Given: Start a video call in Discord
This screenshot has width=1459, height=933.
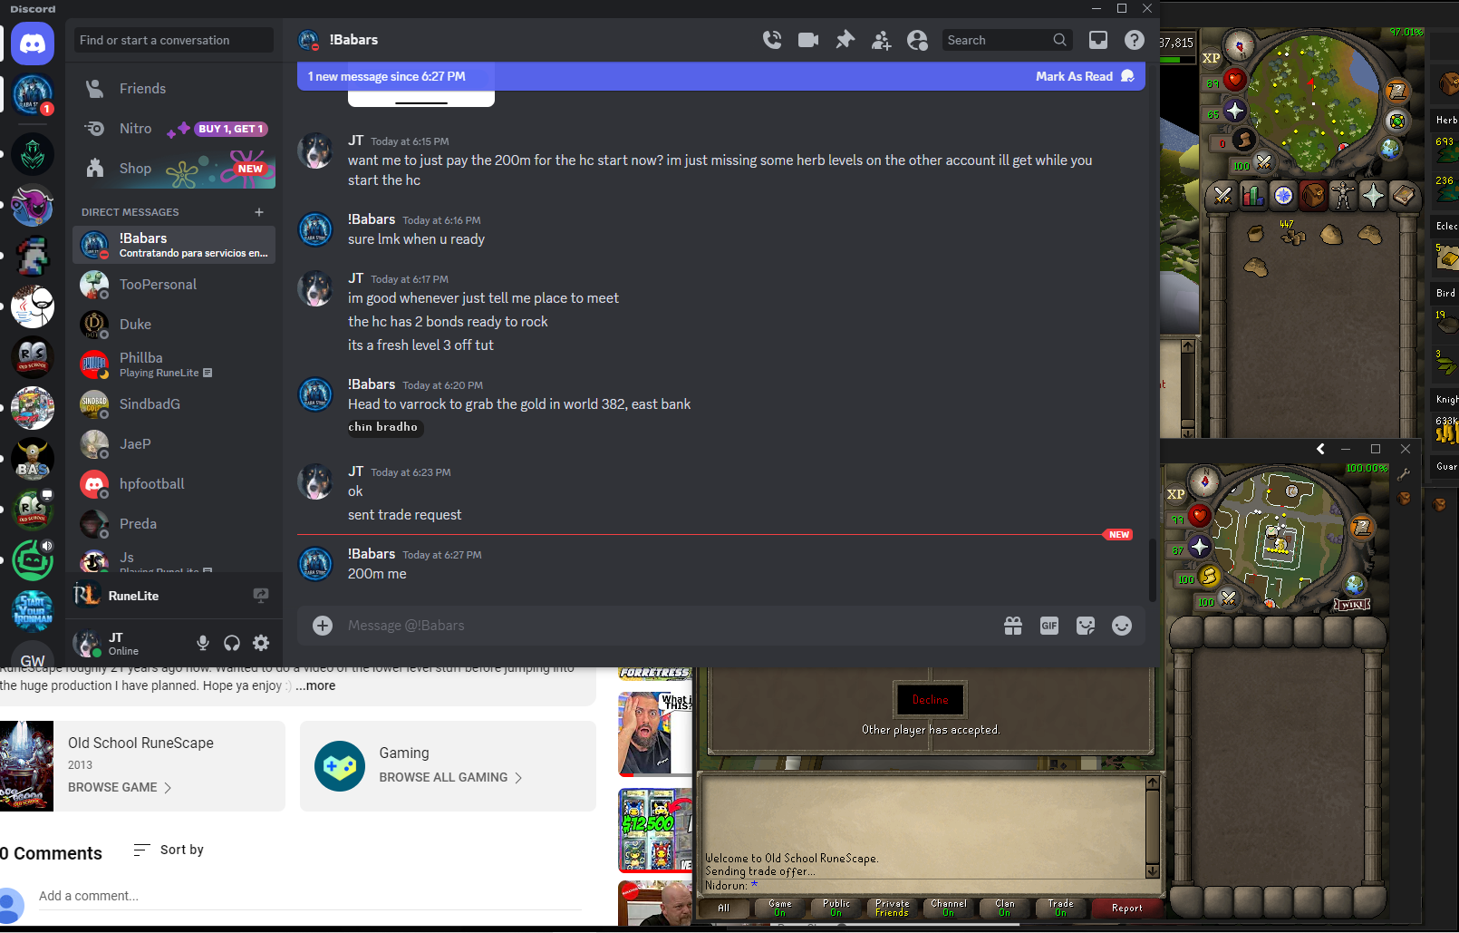Looking at the screenshot, I should [x=808, y=40].
